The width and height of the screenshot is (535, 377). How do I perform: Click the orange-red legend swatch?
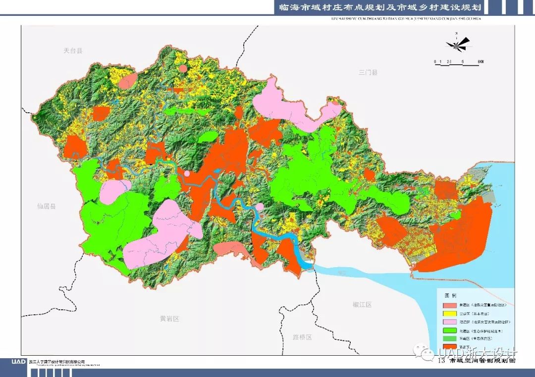[449, 347]
